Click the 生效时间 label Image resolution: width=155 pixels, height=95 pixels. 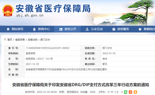(x=13, y=64)
